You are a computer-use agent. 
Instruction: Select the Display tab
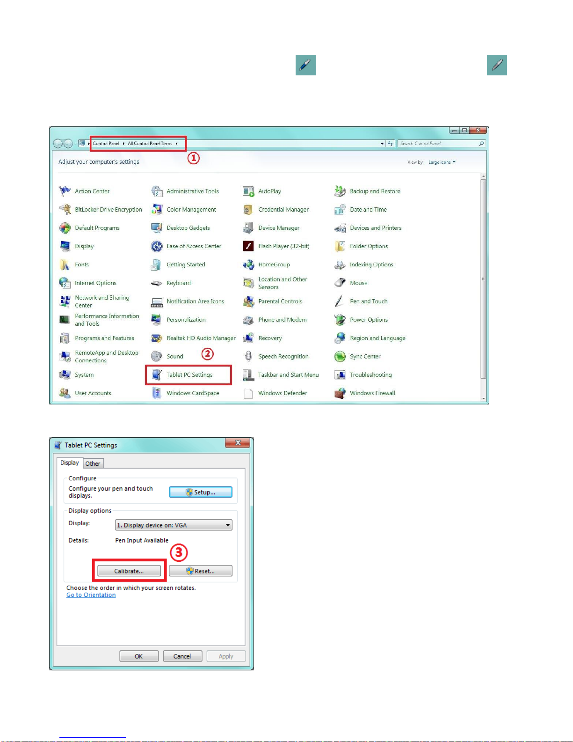pos(70,463)
